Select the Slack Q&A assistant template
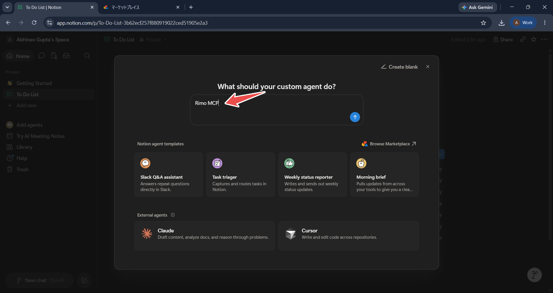The height and width of the screenshot is (293, 553). (x=168, y=174)
